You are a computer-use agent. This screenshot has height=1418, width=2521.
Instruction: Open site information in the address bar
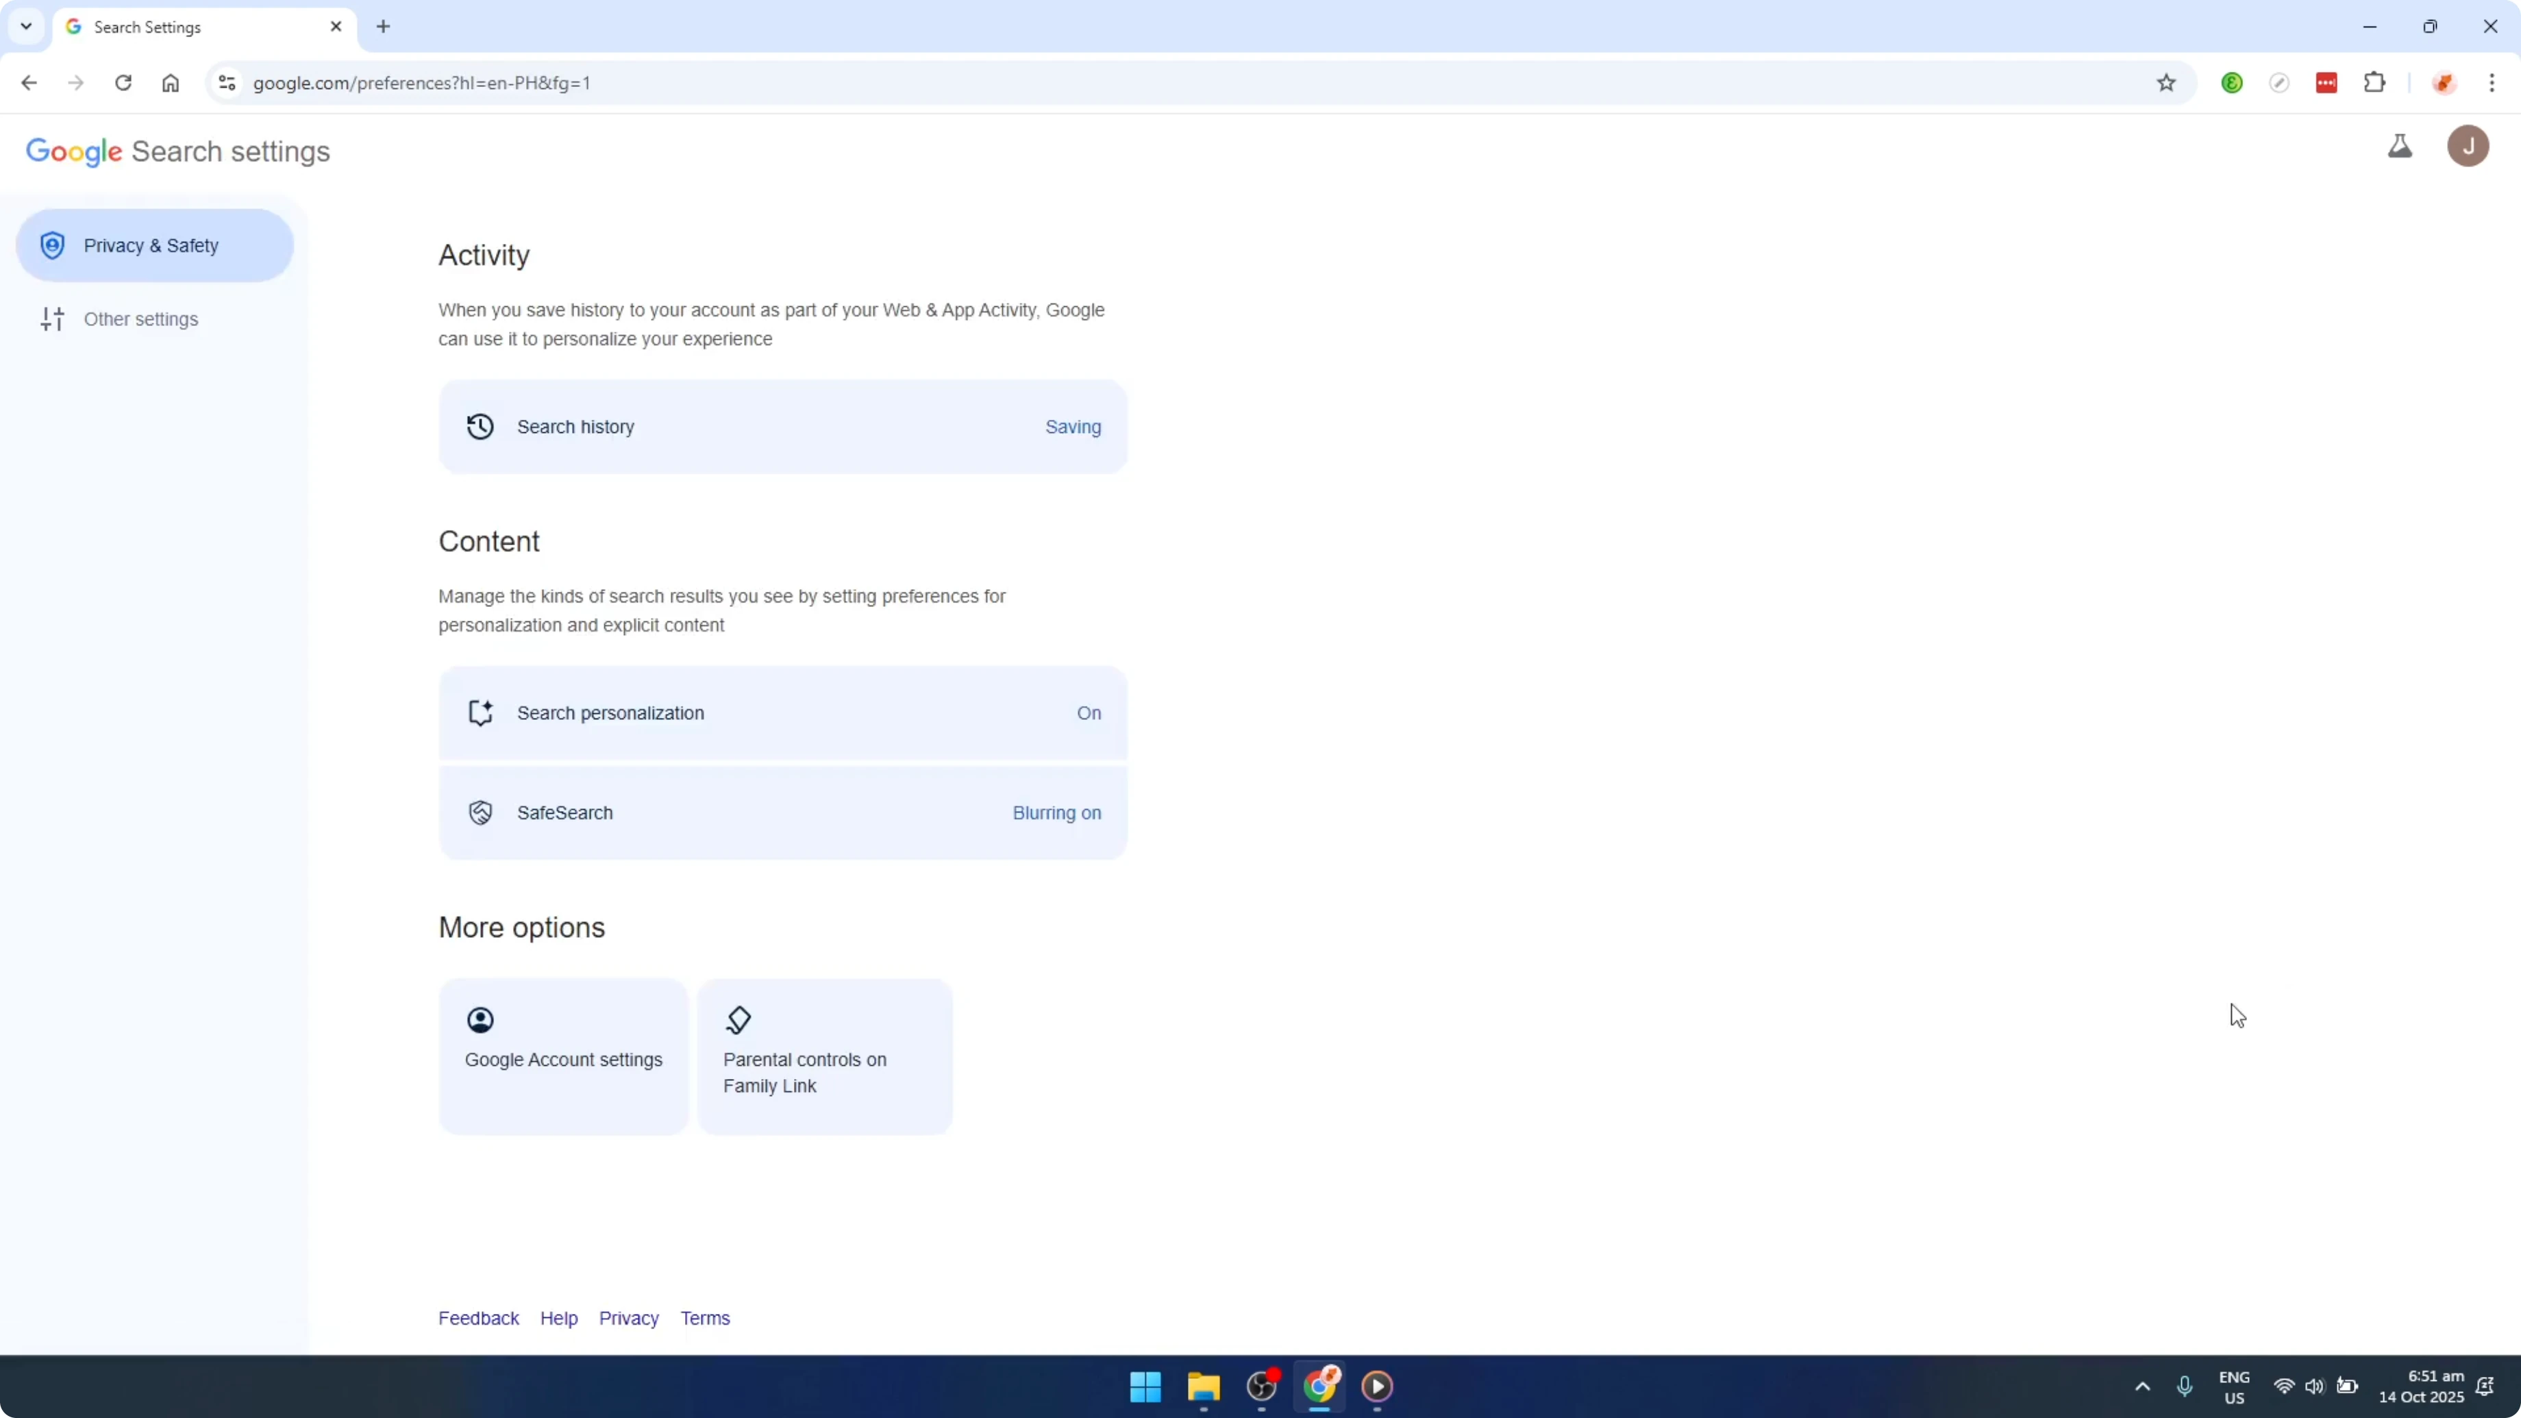(226, 82)
